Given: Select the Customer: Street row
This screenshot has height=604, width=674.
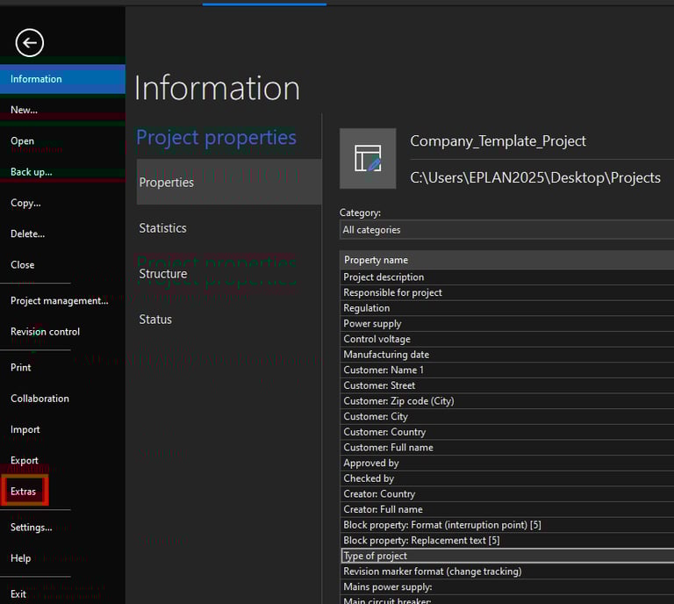Looking at the screenshot, I should click(506, 385).
